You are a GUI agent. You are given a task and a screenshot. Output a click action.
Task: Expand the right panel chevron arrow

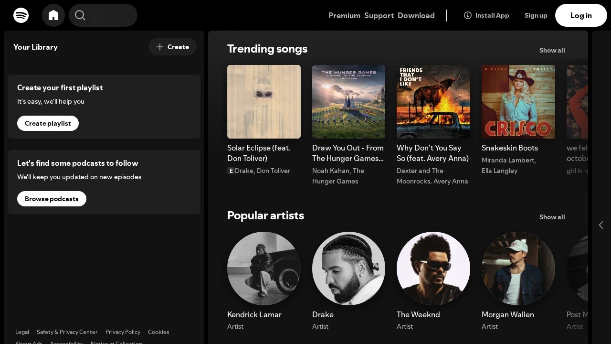click(x=601, y=225)
